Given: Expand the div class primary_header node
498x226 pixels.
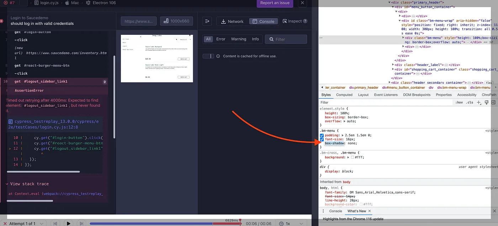Looking at the screenshot, I should pyautogui.click(x=390, y=2).
